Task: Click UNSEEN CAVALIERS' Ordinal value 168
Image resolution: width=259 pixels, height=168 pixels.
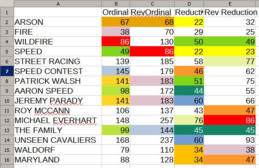Action: tap(116, 140)
